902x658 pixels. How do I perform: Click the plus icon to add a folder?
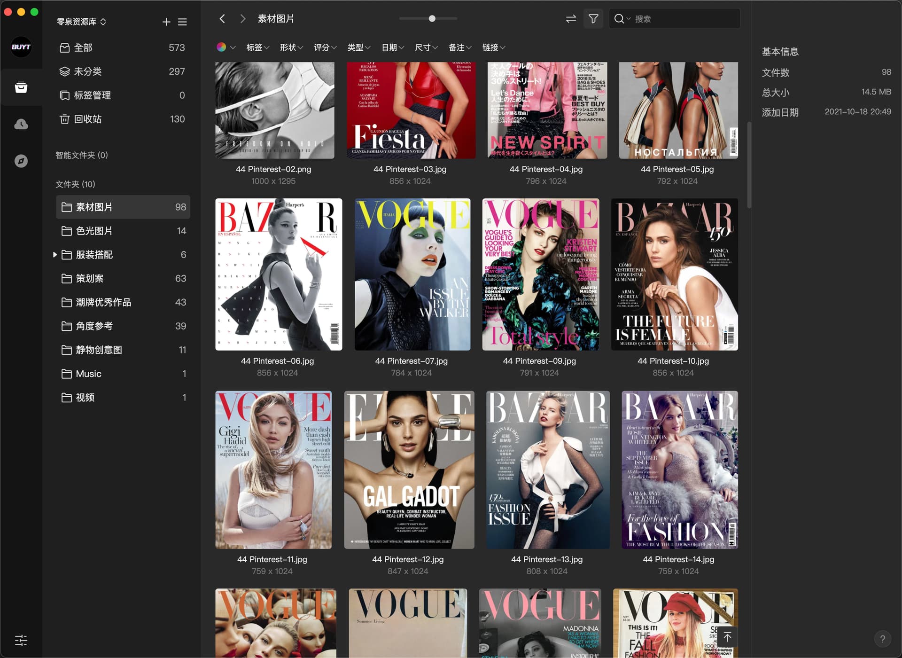tap(166, 22)
